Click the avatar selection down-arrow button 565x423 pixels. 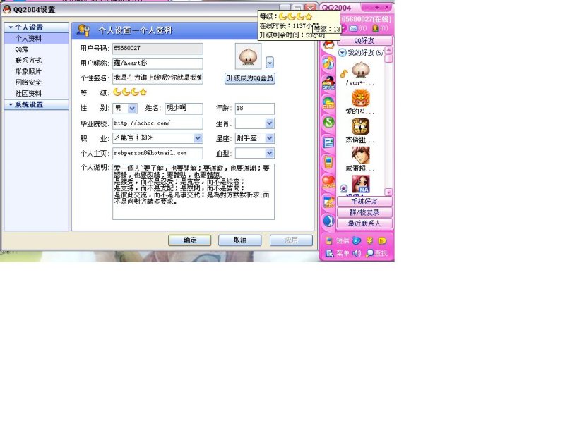(x=270, y=63)
